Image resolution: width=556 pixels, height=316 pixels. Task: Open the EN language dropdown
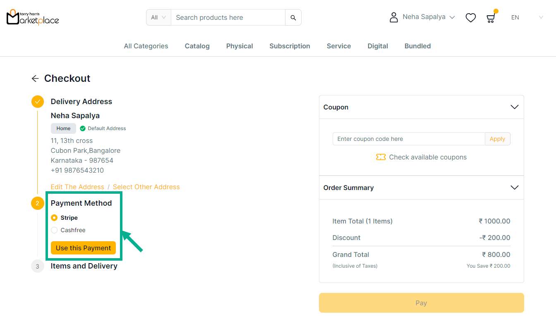click(x=527, y=17)
